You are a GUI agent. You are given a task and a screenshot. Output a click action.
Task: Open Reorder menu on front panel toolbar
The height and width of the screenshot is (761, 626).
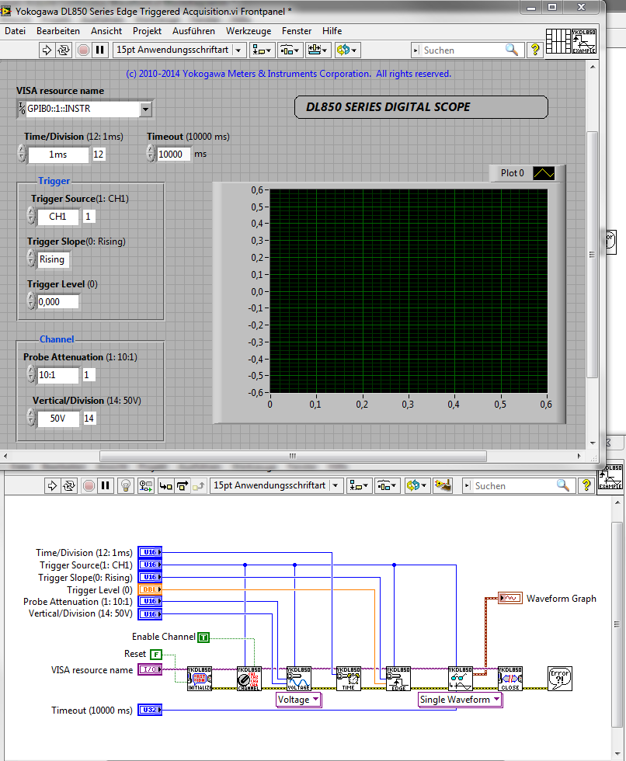point(347,50)
